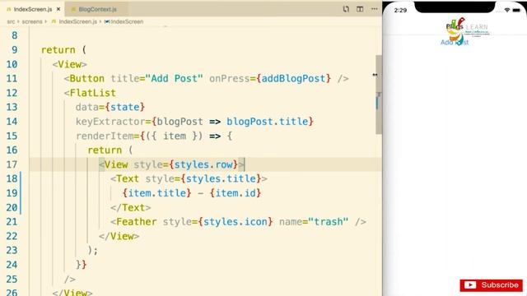Click styles.title on line 18

[x=222, y=178]
